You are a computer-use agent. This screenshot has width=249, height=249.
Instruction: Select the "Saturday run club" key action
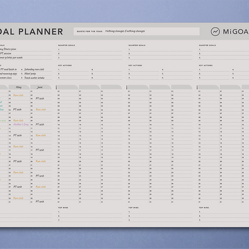(34, 69)
